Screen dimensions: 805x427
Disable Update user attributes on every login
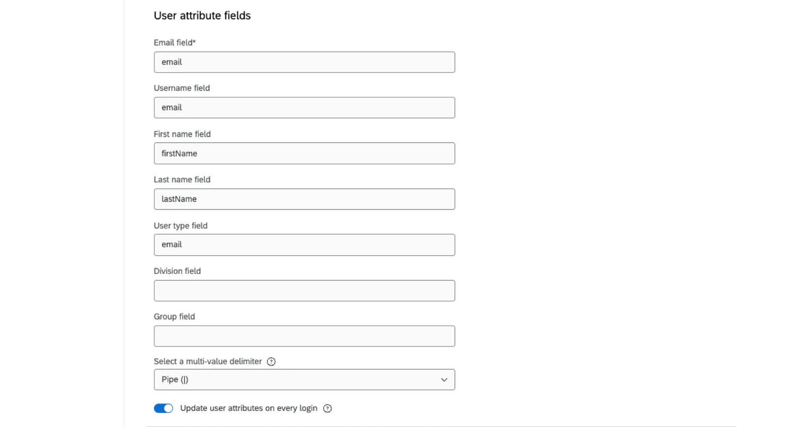point(164,408)
